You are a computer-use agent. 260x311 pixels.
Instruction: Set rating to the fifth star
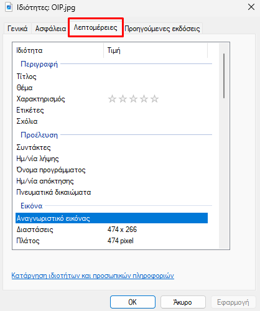coord(154,99)
